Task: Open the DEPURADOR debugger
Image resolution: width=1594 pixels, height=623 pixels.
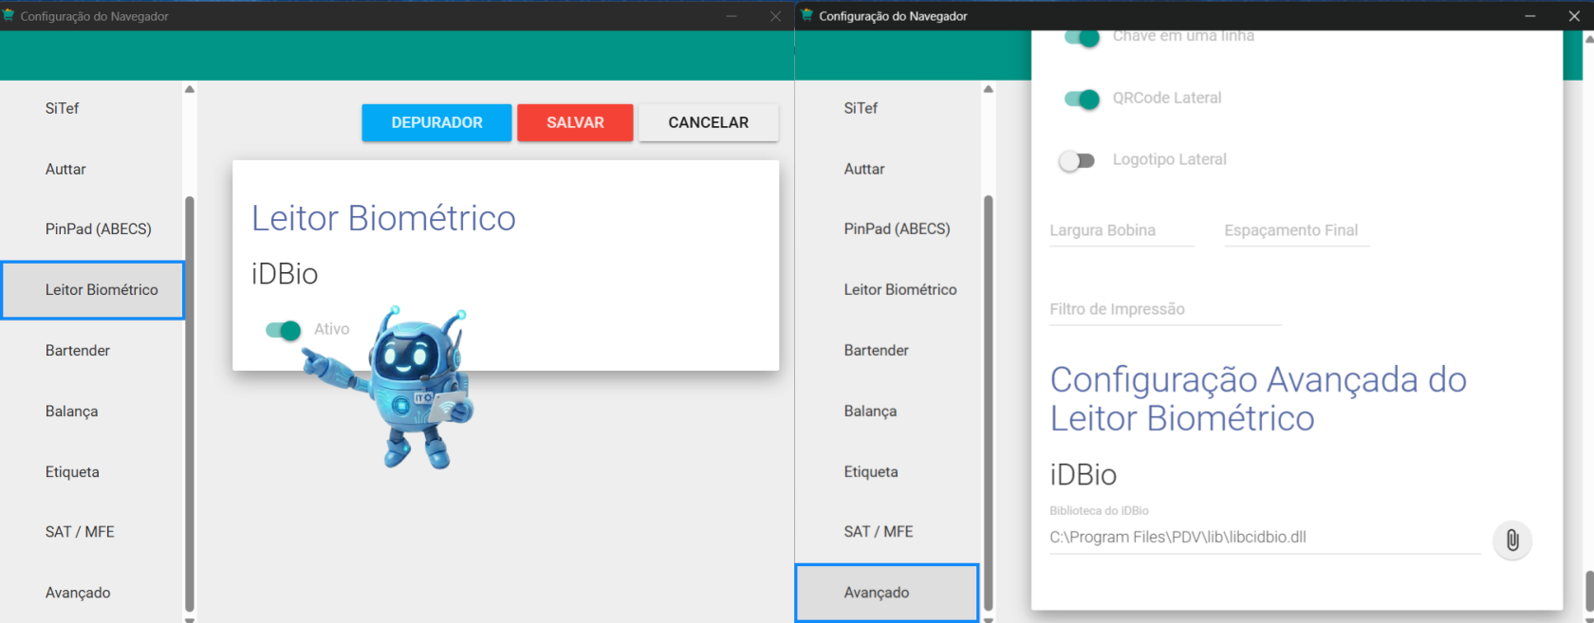Action: click(436, 122)
